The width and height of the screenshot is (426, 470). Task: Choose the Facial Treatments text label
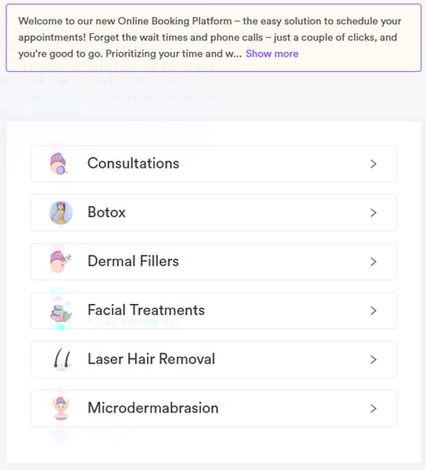tap(146, 310)
